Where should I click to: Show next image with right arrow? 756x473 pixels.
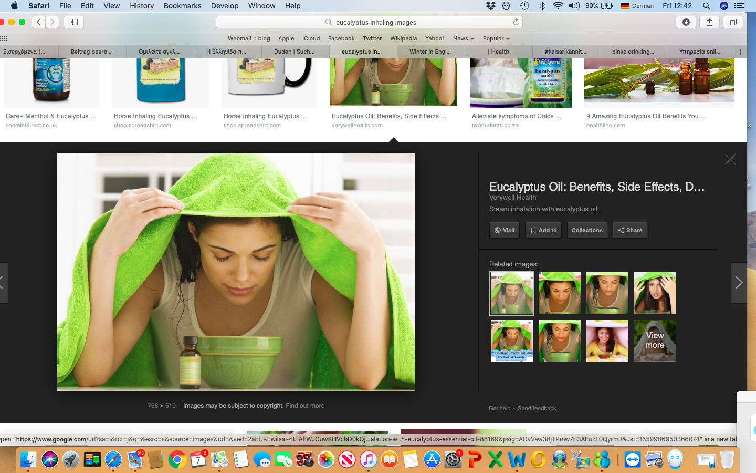coord(739,283)
